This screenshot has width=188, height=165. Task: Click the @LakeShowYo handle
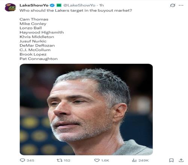click(79, 5)
